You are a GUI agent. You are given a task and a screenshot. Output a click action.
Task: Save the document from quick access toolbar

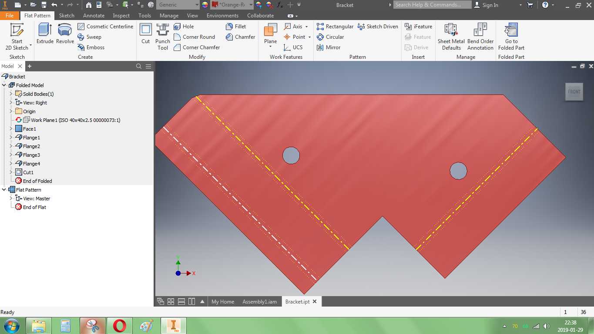[44, 5]
